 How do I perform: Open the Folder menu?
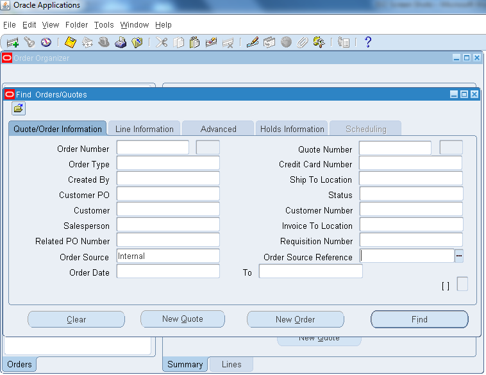[76, 25]
